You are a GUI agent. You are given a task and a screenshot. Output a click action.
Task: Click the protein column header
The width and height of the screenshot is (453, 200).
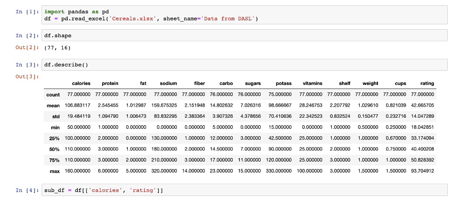pos(110,83)
